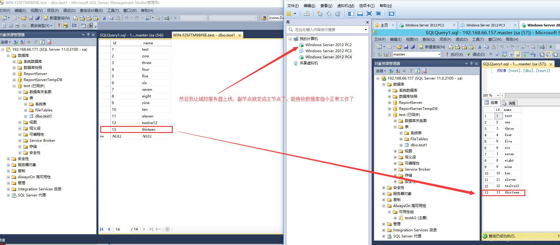Open VMware library search dropdown arrow
This screenshot has width=560, height=245.
point(366,30)
